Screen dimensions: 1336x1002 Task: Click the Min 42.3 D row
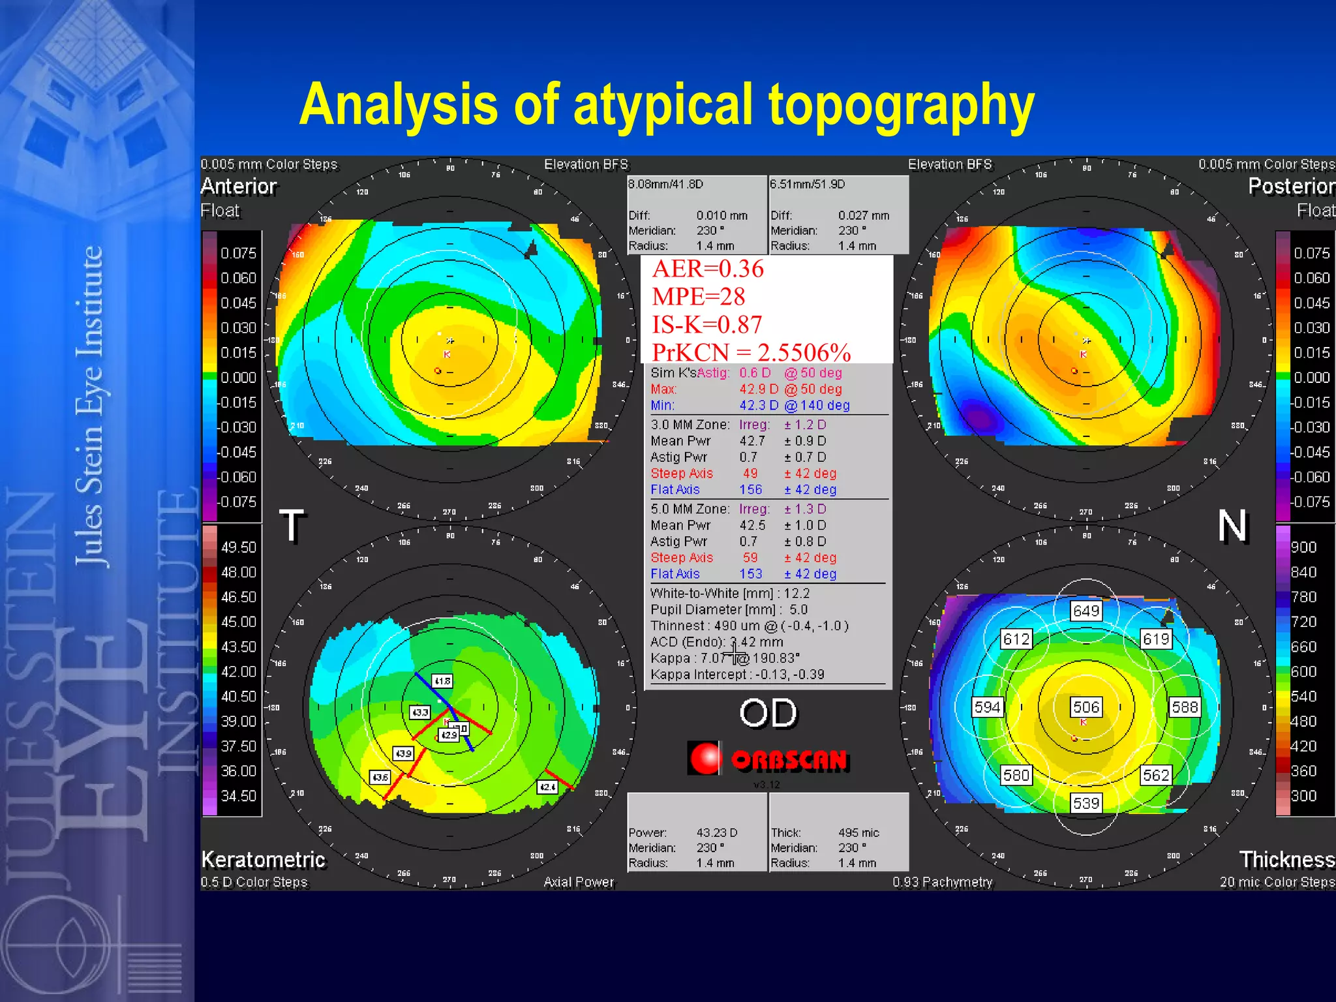(x=750, y=405)
